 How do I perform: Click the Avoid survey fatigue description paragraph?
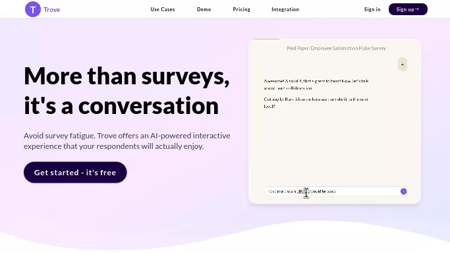(127, 141)
